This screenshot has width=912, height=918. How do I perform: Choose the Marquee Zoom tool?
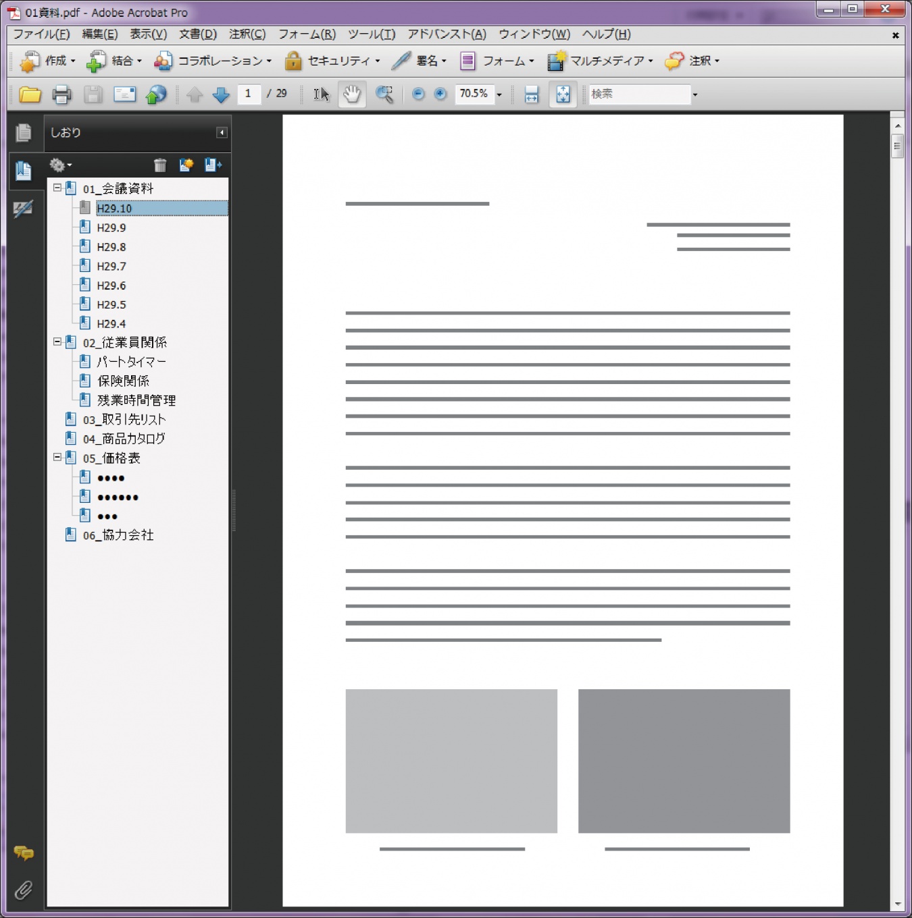[x=384, y=94]
